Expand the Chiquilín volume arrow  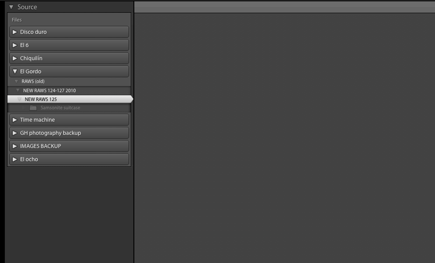click(14, 58)
